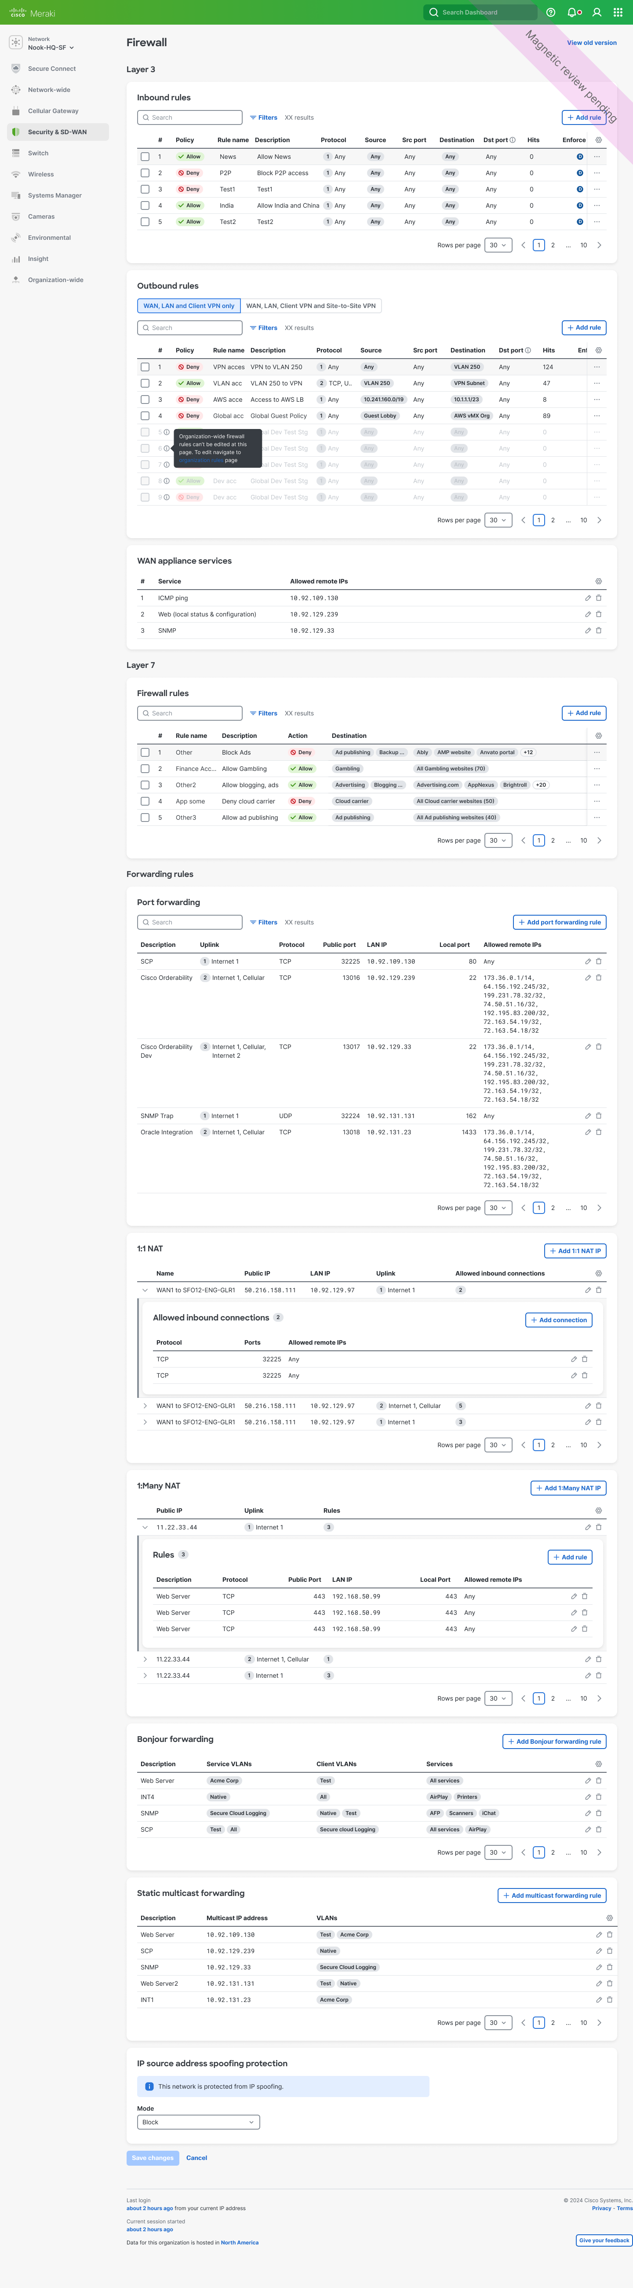Open more options for VLAN acc outbound rule
633x2288 pixels.
tap(597, 384)
